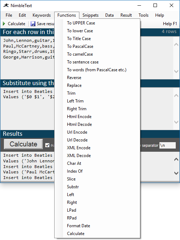180x240 pixels.
Task: Open the Keywords menu
Action: click(41, 15)
